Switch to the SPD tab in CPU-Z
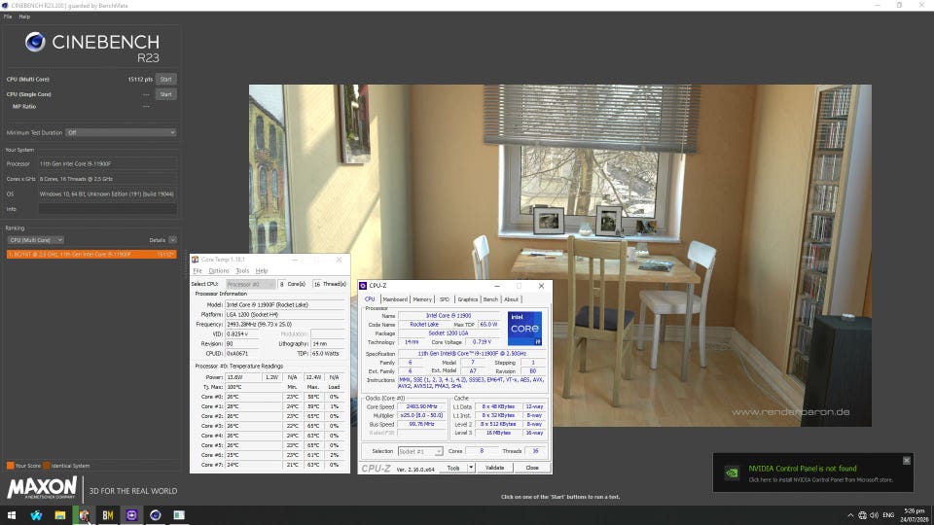 (x=445, y=299)
